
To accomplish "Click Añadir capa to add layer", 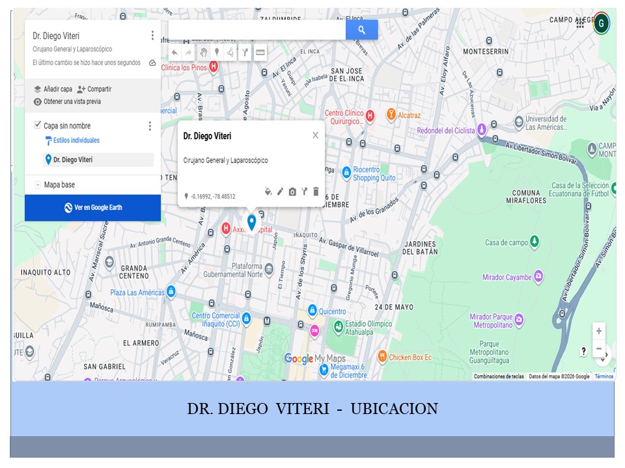I will point(53,89).
